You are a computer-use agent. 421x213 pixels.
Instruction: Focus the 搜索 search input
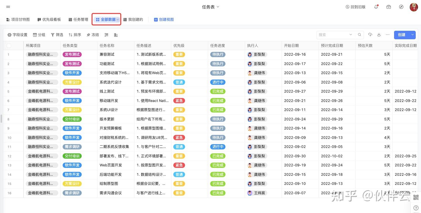(333, 35)
